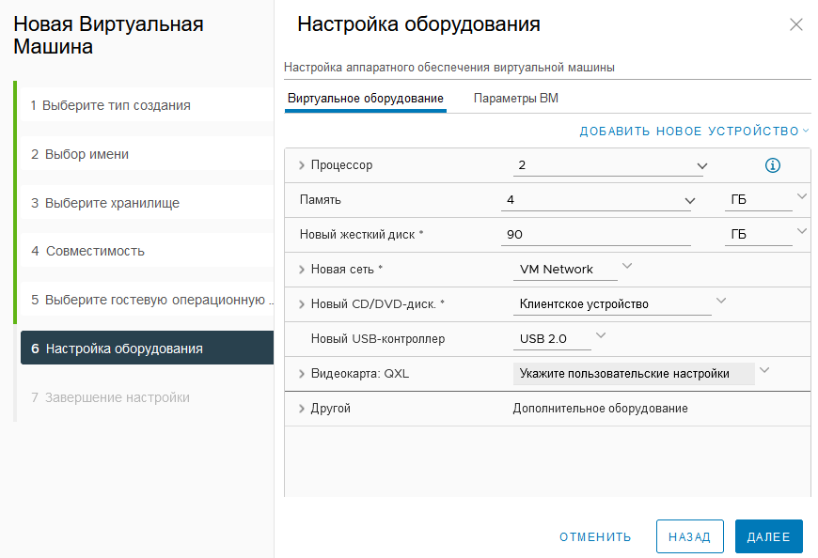
Task: Click the hard disk size field
Action: (595, 235)
